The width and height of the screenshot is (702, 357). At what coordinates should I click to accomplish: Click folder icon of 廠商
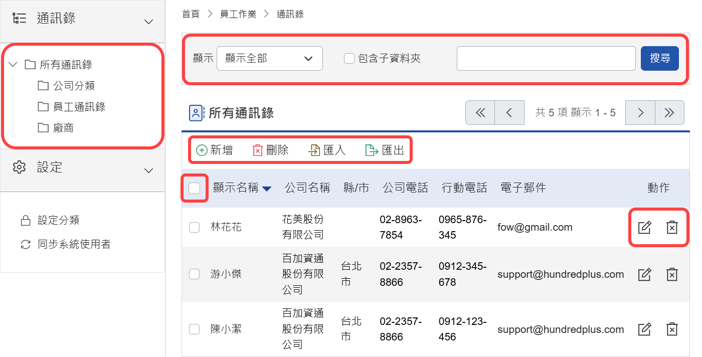click(x=43, y=128)
